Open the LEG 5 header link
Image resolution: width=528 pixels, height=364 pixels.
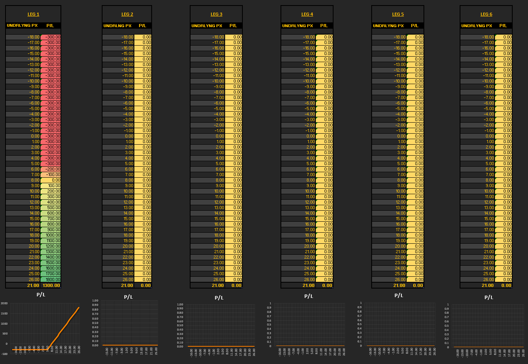click(x=398, y=14)
